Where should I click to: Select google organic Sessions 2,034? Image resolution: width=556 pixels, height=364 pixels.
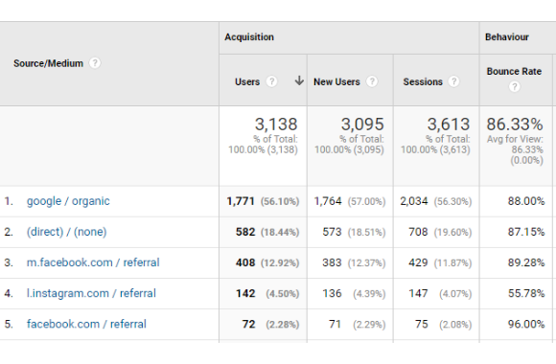tap(414, 201)
